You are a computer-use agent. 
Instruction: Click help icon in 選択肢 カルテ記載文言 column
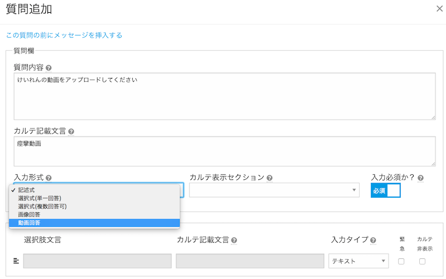(x=234, y=241)
